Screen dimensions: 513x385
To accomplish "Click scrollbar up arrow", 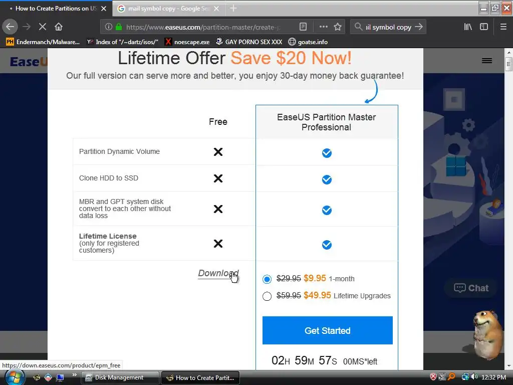I will coord(509,52).
